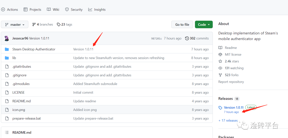The image size is (288, 138).
Task: Click the star icon beside 2.4k stars
Action: click(220, 61)
